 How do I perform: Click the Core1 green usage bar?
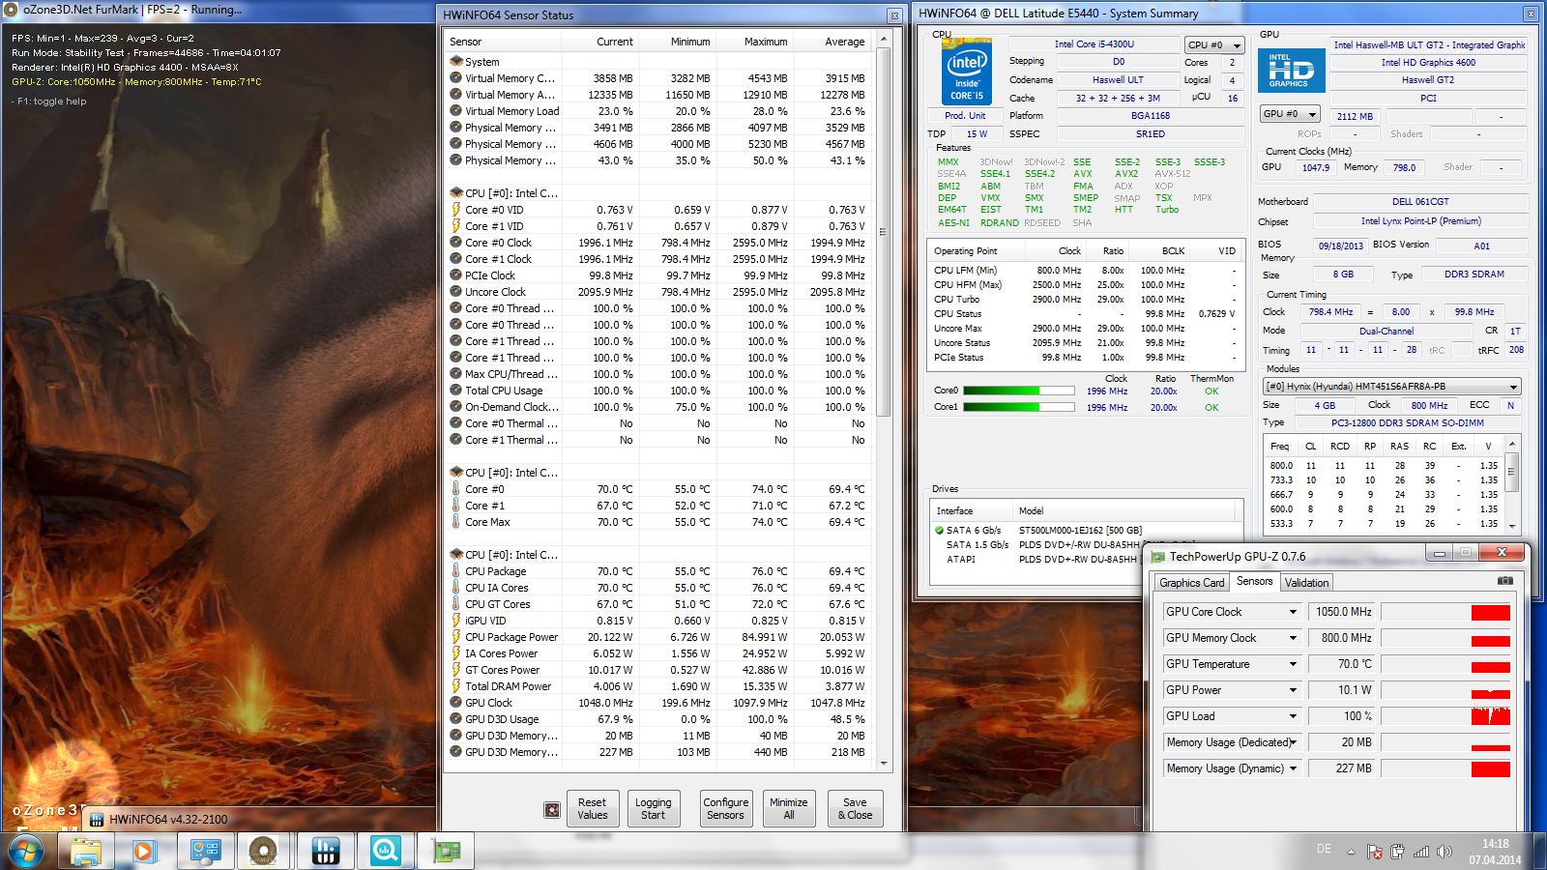point(1019,408)
